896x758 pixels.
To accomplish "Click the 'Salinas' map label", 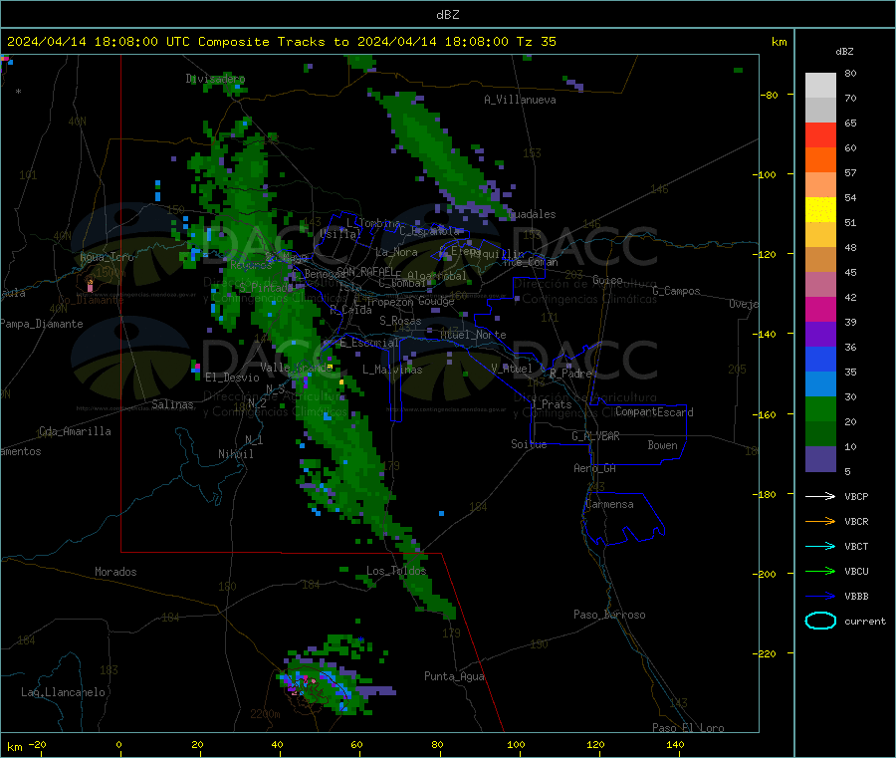I will (x=172, y=404).
